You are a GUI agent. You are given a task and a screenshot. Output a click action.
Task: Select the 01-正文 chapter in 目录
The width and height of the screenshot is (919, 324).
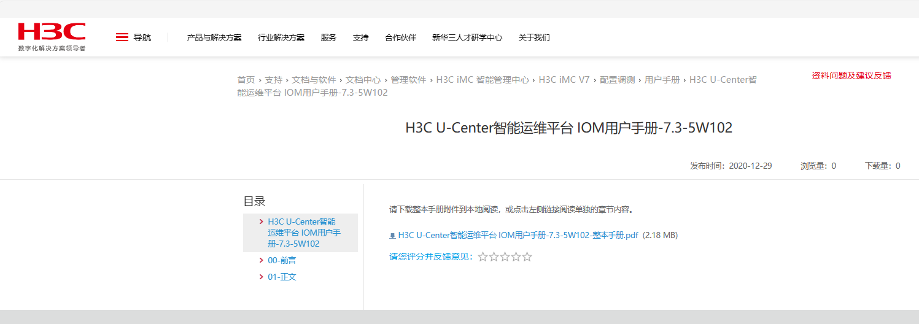point(282,277)
